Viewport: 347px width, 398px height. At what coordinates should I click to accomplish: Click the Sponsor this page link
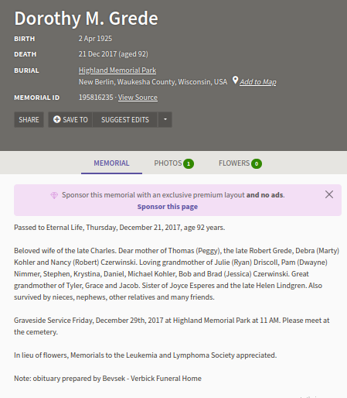click(168, 207)
